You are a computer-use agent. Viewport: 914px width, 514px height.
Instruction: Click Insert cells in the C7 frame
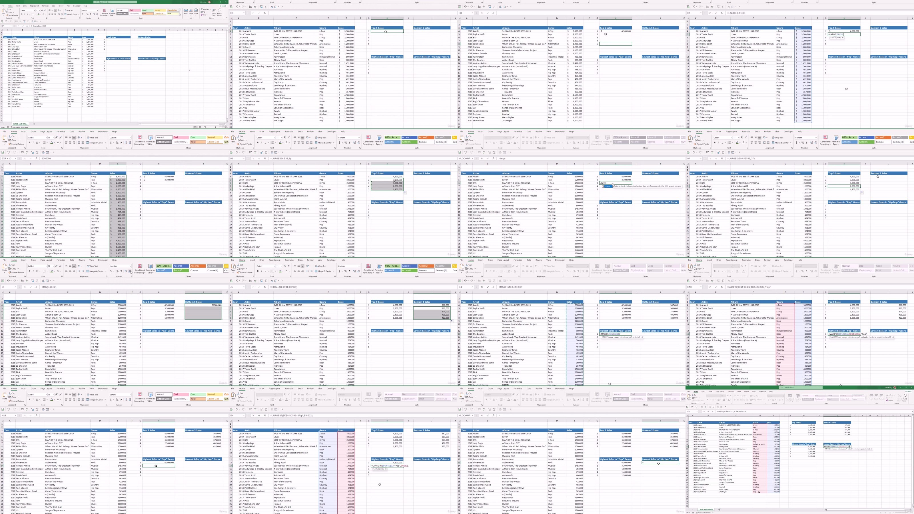[186, 12]
